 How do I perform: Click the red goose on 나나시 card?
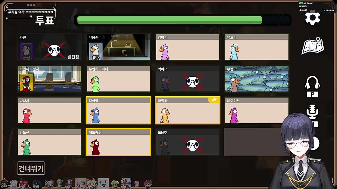click(27, 115)
